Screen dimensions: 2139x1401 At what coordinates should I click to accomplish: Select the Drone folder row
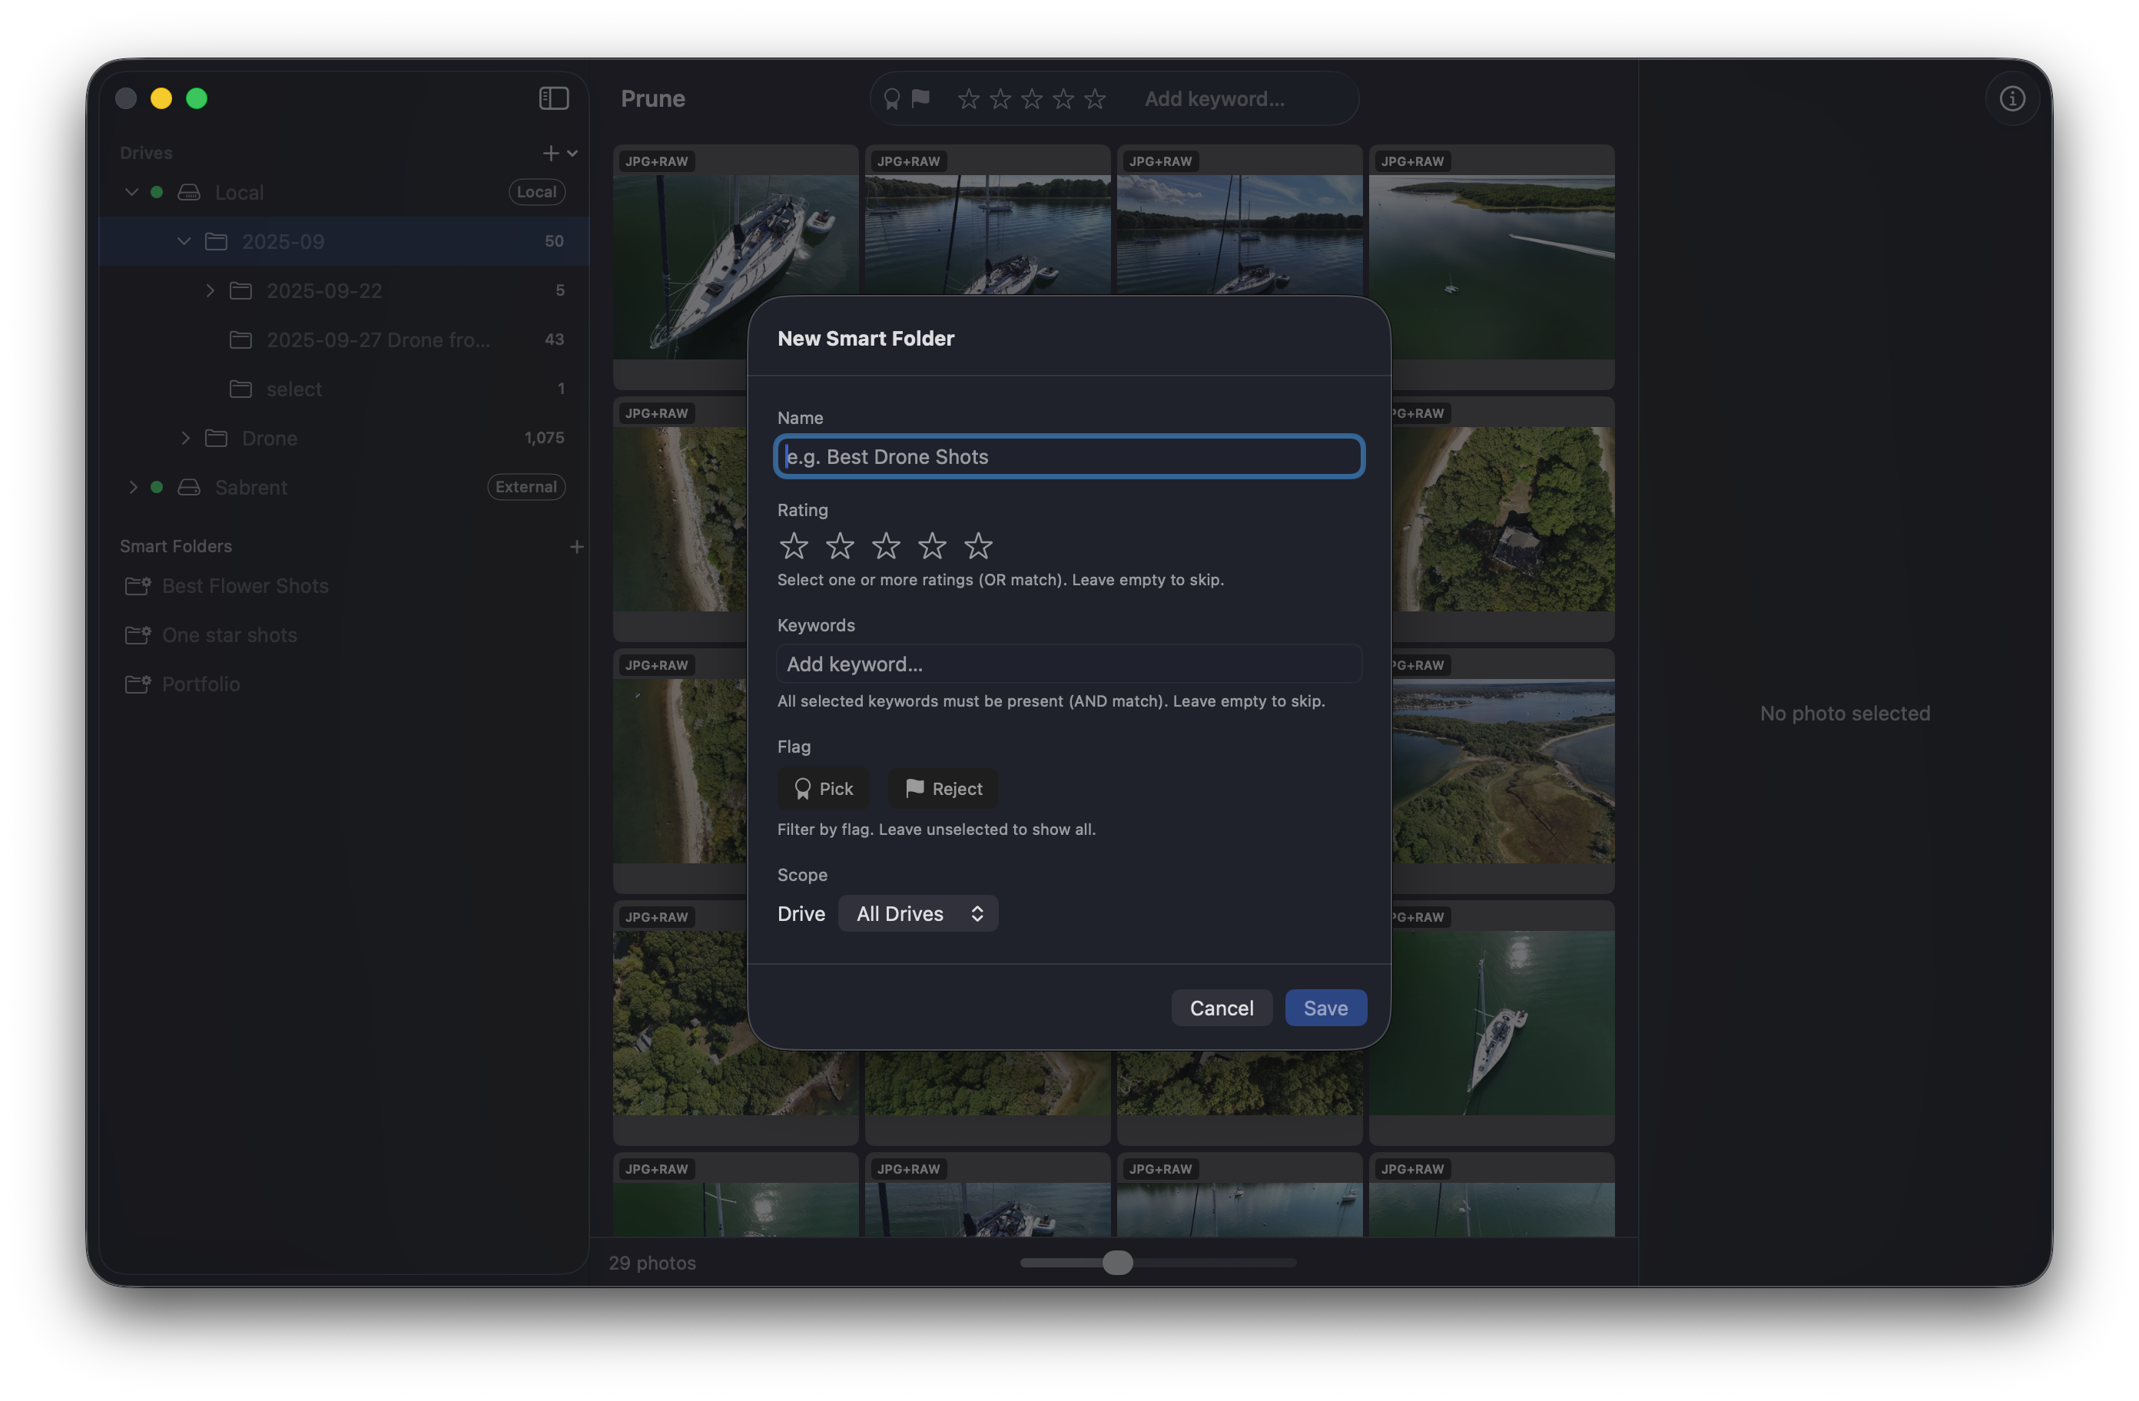343,438
